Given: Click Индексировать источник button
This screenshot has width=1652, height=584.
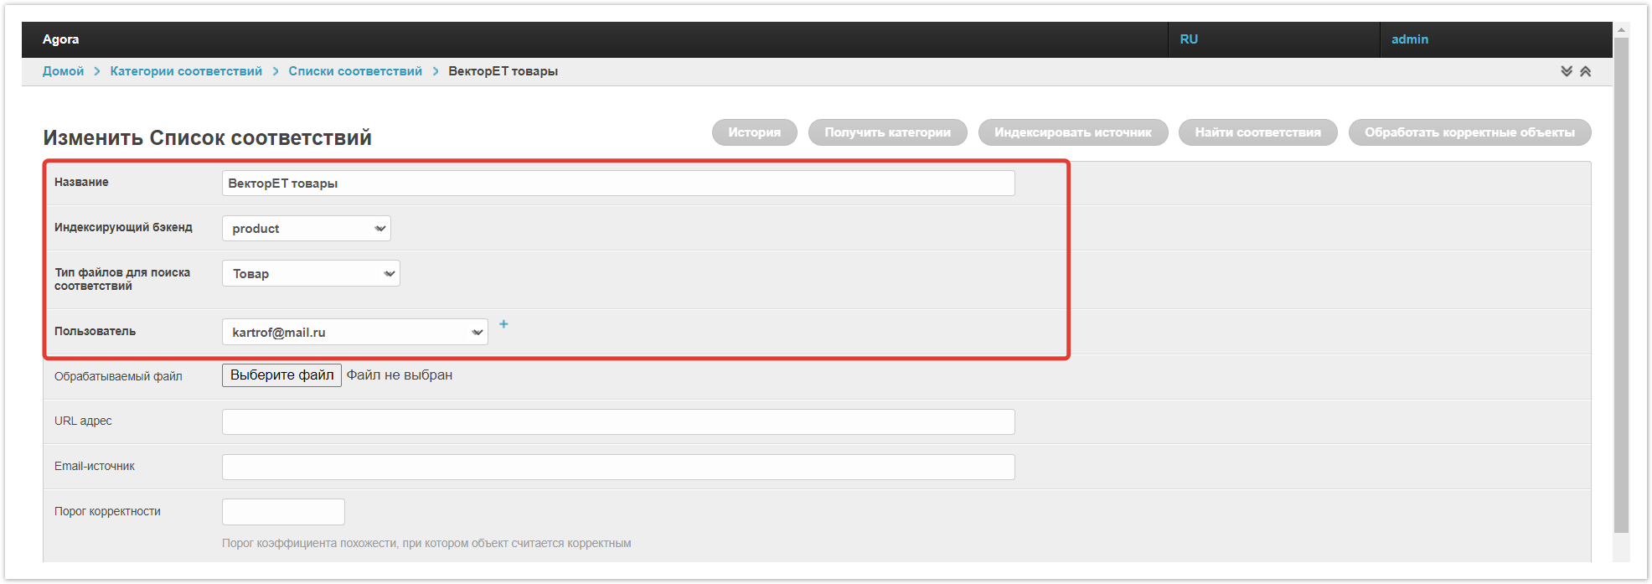Looking at the screenshot, I should (x=1072, y=132).
